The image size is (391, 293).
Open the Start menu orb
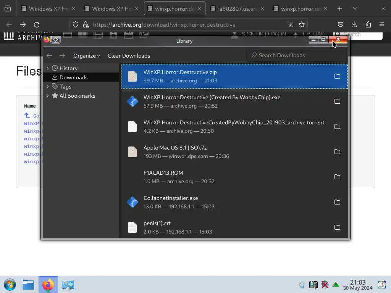point(10,285)
